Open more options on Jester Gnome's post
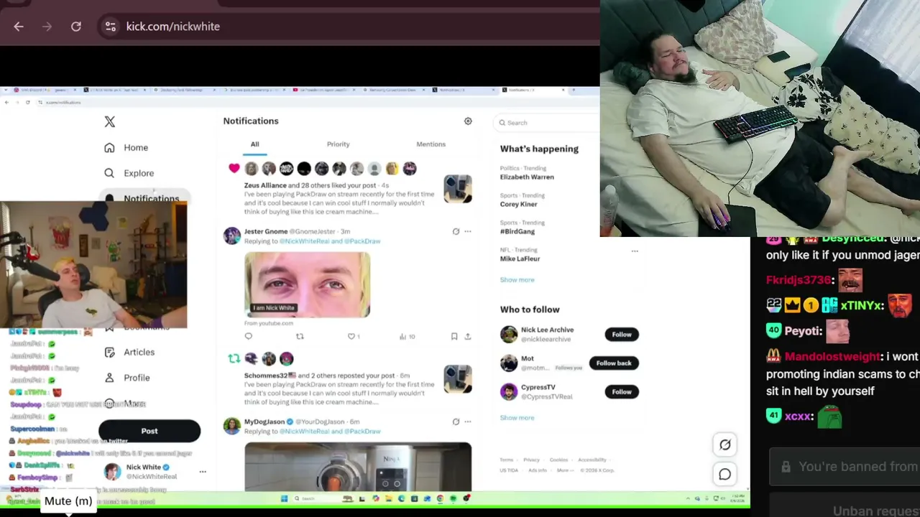Image resolution: width=920 pixels, height=517 pixels. pos(468,231)
